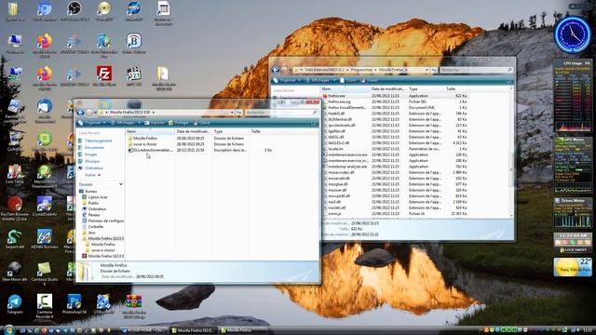Open the Camtasia Studio 8 desktop icon

pos(45,273)
